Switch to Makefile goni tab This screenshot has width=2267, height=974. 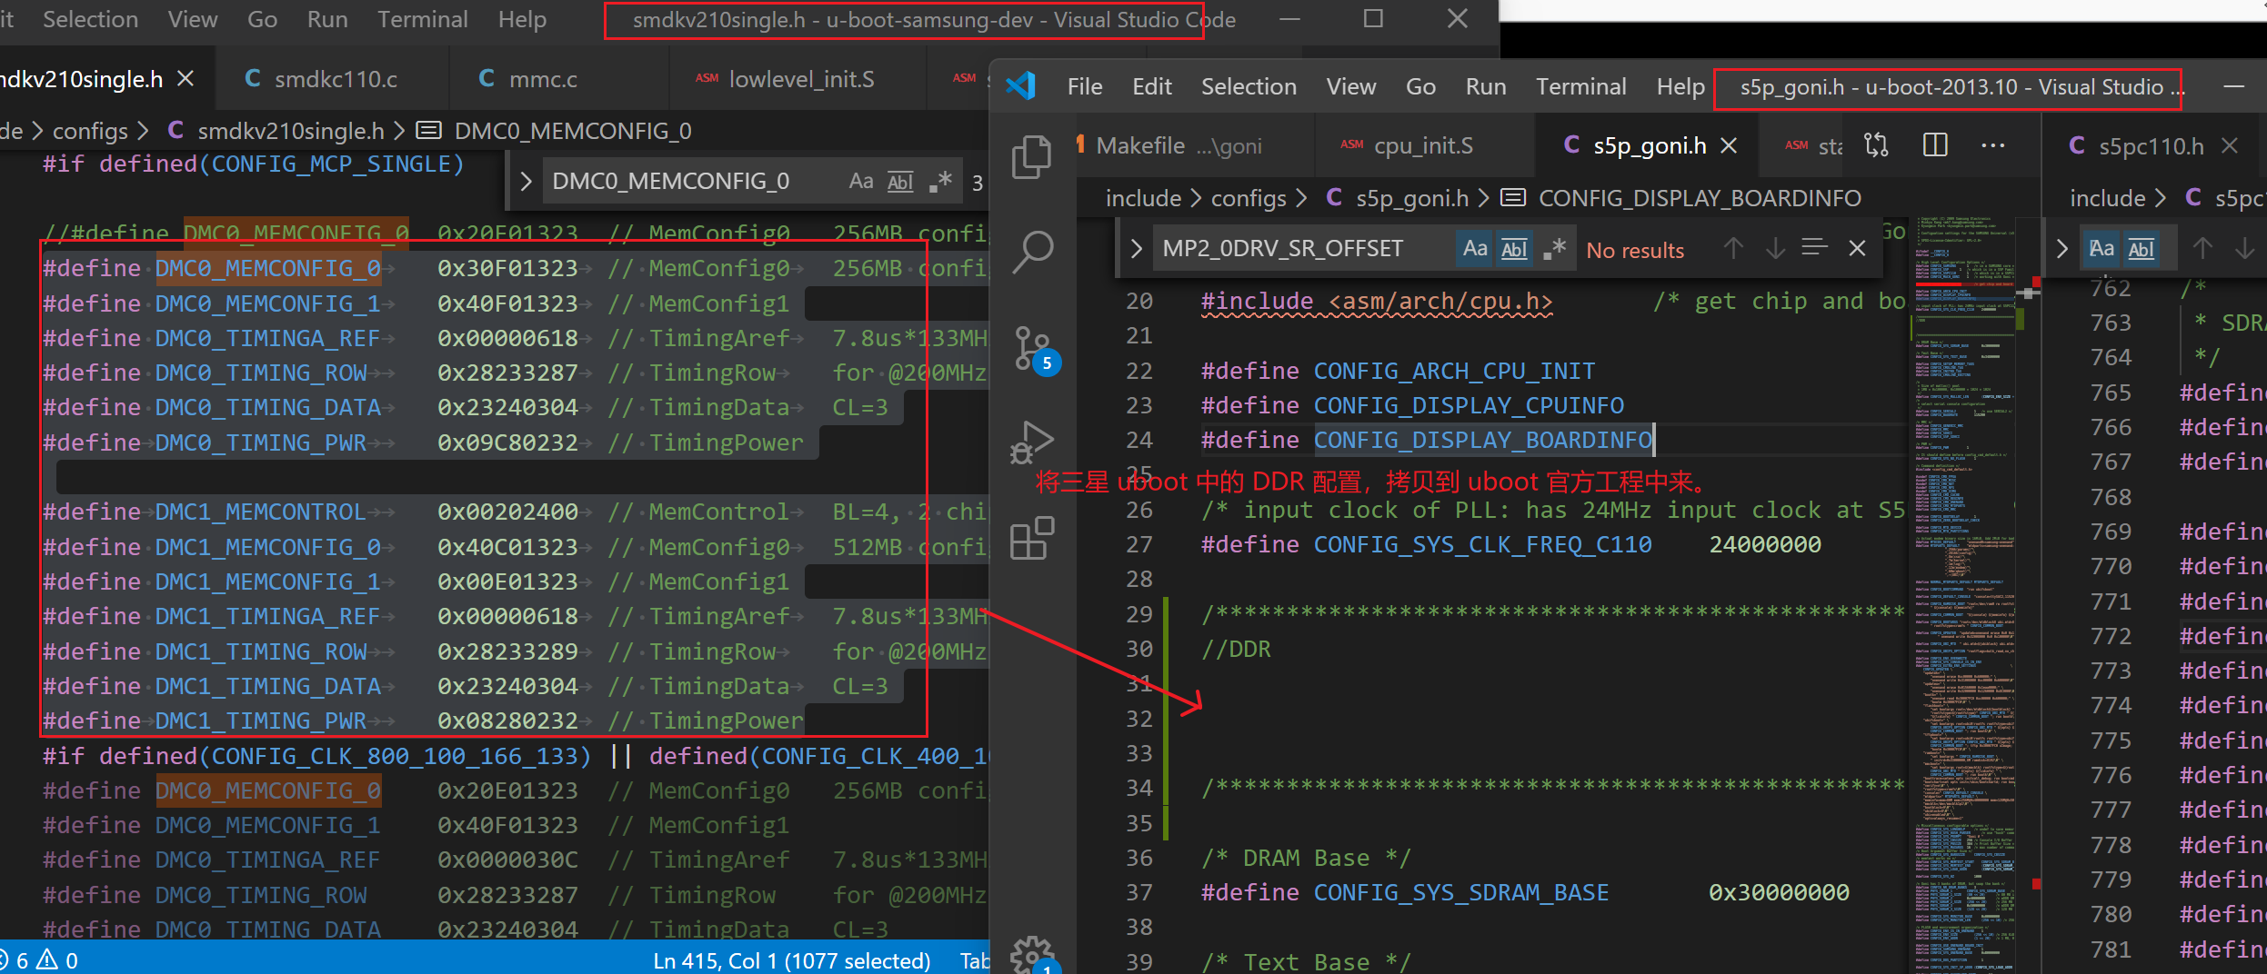[1194, 145]
